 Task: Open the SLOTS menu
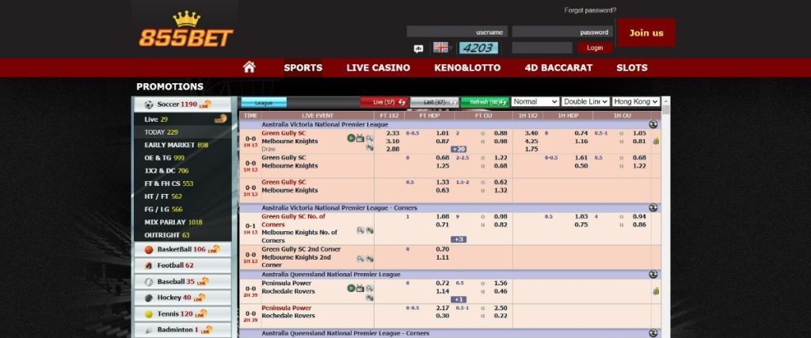click(631, 68)
